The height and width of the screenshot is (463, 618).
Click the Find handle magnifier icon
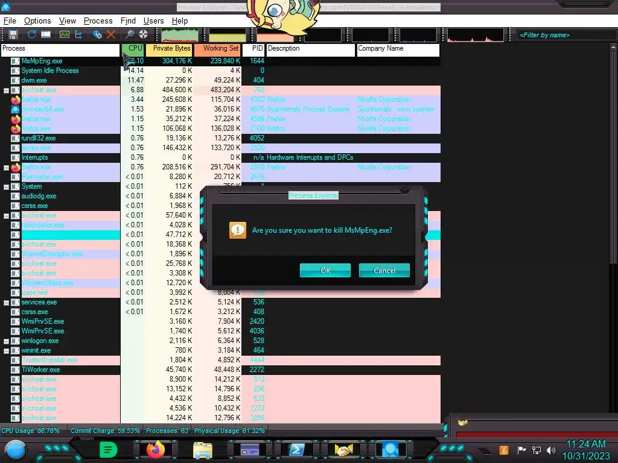coord(129,34)
